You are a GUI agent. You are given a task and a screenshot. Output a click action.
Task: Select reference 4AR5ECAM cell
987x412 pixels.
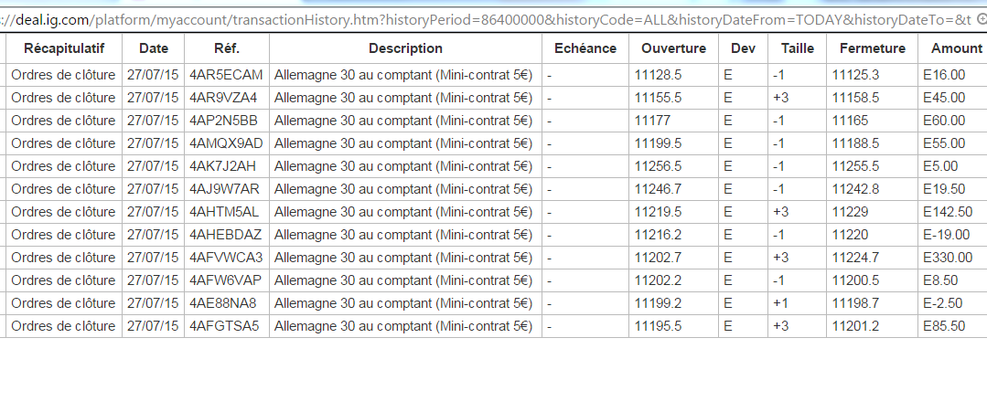click(226, 75)
